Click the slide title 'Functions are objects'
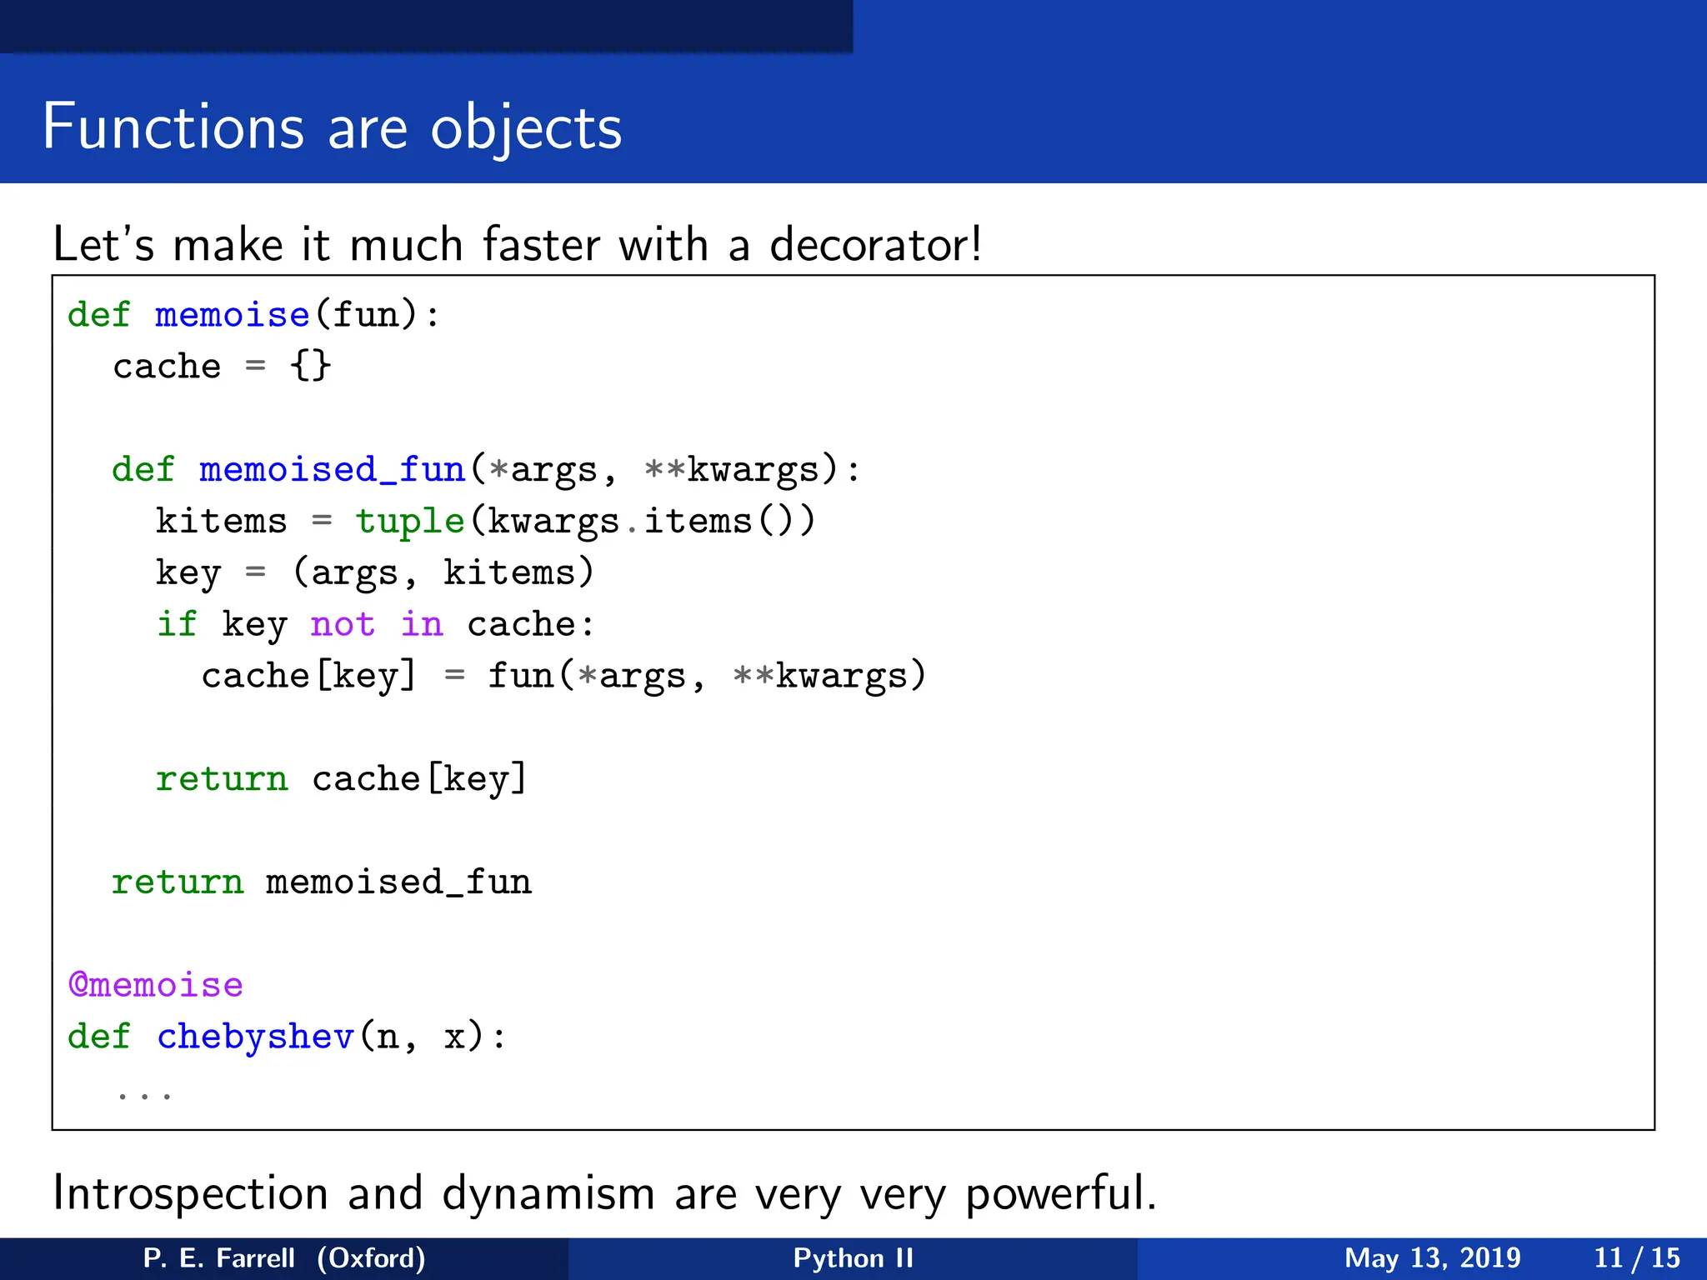The height and width of the screenshot is (1280, 1707). (332, 127)
